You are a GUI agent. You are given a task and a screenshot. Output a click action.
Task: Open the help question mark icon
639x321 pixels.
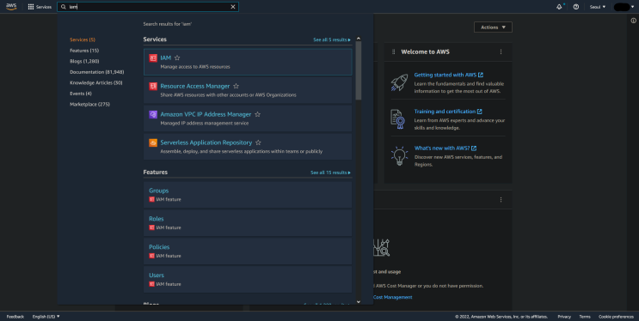pyautogui.click(x=576, y=7)
